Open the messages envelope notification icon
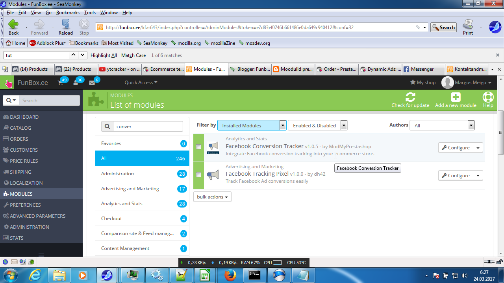Screen dimensions: 504x283 (x=92, y=83)
